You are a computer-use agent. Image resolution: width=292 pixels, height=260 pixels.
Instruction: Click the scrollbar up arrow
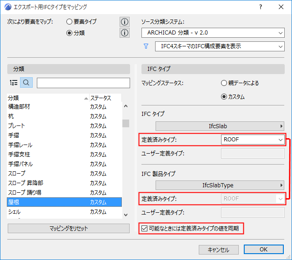[x=126, y=106]
